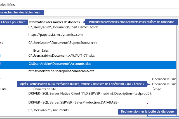This screenshot has width=179, height=119.
Task: Click the 'Éléments de site' table entry
Action: [45, 89]
